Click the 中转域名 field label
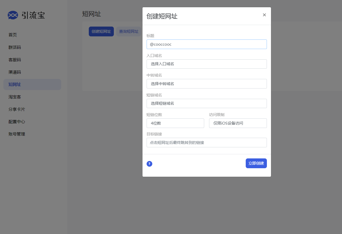This screenshot has width=342, height=234. pyautogui.click(x=154, y=75)
